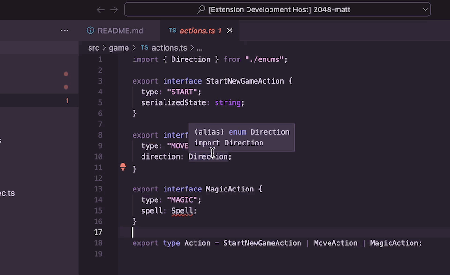Click the lower modified dot in sidebar
Viewport: 450px width, 275px height.
pos(66,87)
